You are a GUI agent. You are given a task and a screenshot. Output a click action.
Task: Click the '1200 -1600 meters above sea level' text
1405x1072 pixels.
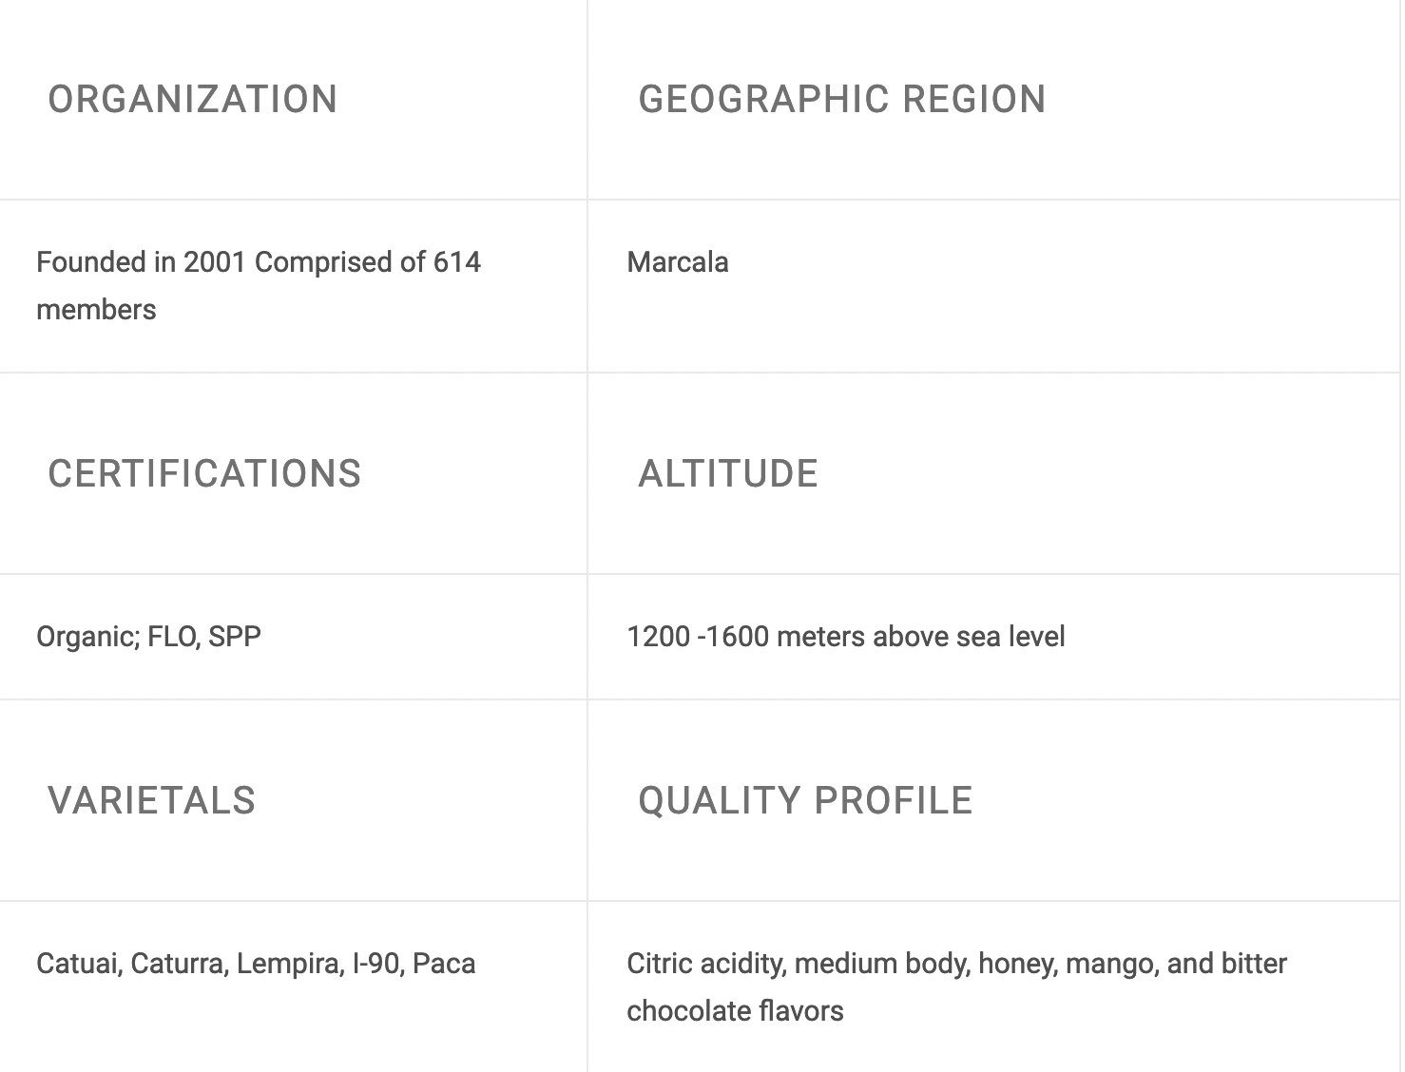tap(845, 637)
